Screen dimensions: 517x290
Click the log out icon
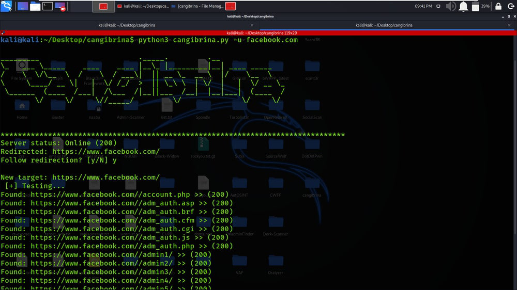[x=511, y=6]
